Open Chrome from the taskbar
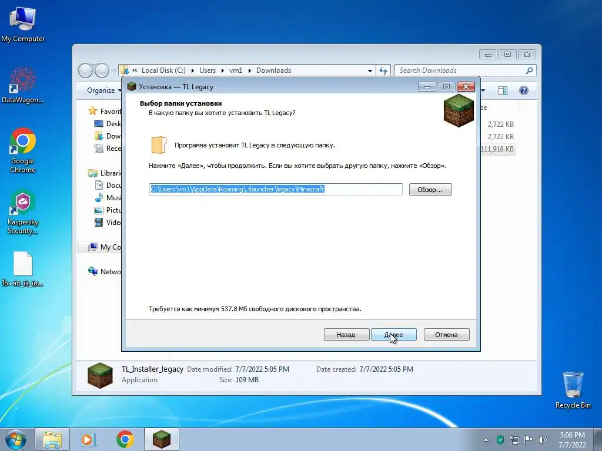Screen dimensions: 602x451 (x=125, y=439)
